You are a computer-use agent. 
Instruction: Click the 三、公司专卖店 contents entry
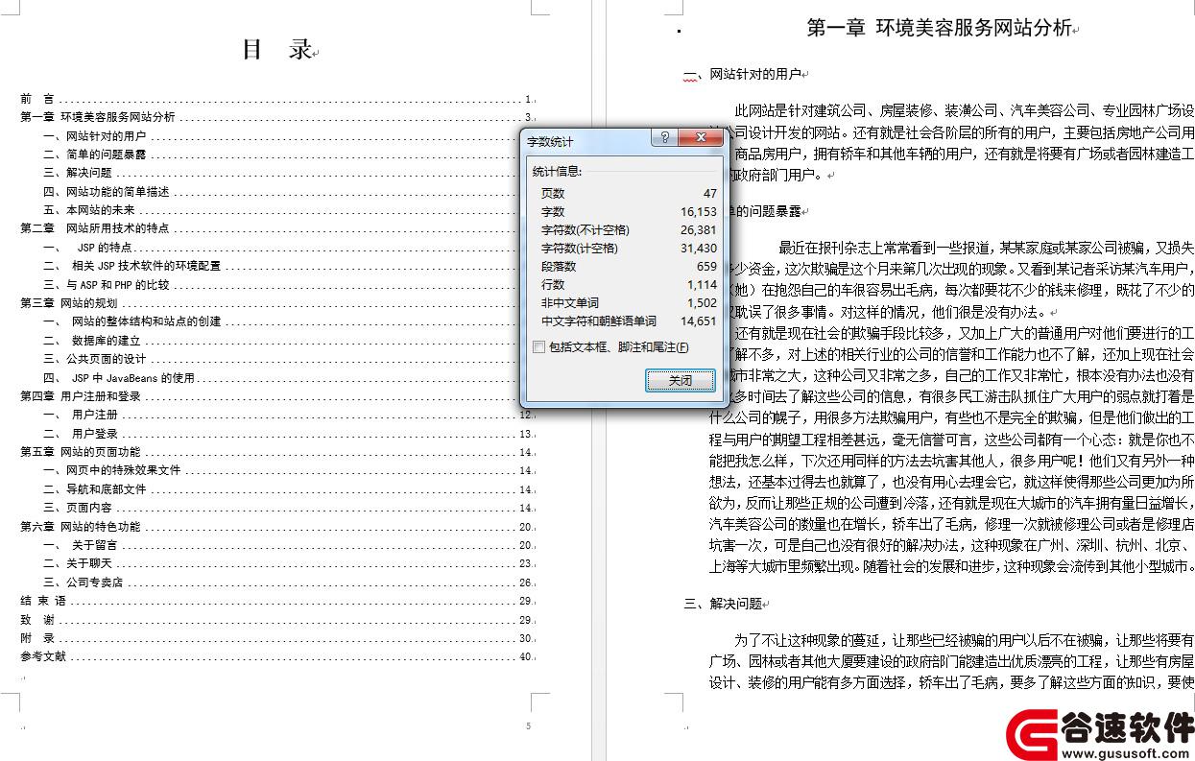[287, 583]
